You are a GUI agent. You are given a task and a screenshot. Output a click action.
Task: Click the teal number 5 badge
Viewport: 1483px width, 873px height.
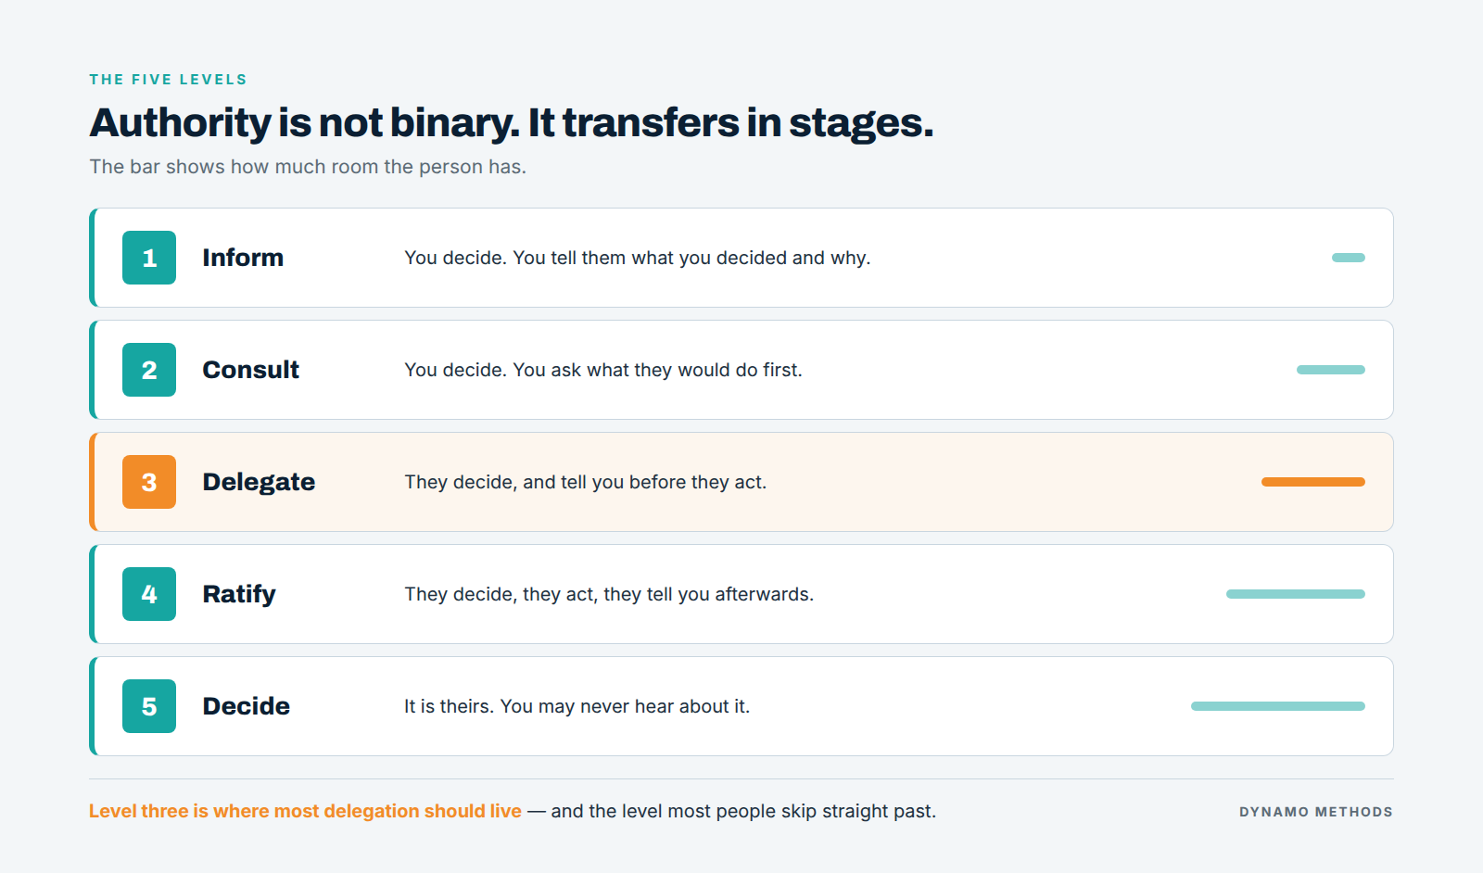click(149, 706)
